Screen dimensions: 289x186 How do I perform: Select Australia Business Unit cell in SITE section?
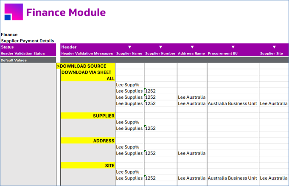coord(233,178)
